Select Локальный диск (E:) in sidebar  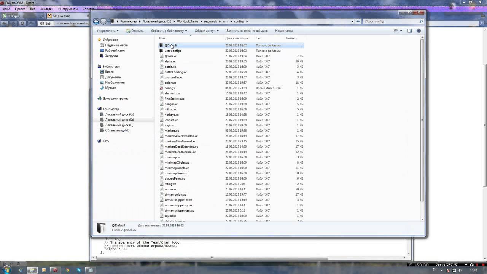(x=119, y=125)
